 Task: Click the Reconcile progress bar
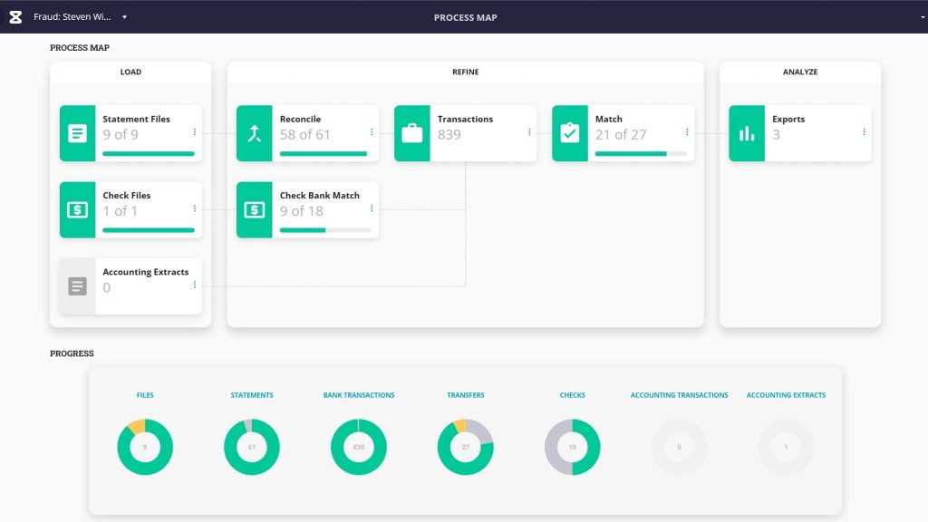pyautogui.click(x=325, y=154)
